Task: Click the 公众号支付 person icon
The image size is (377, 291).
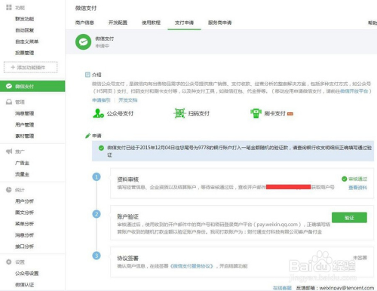Action: pos(98,113)
